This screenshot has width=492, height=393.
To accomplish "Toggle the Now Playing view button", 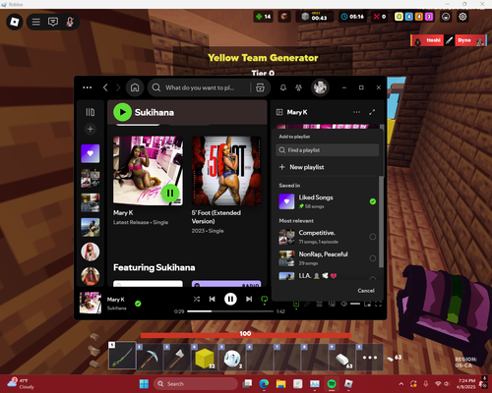I will [296, 304].
